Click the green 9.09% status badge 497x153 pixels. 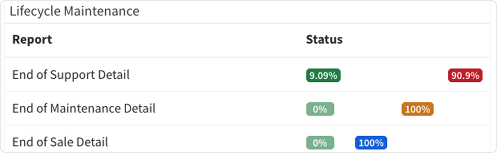click(x=323, y=75)
